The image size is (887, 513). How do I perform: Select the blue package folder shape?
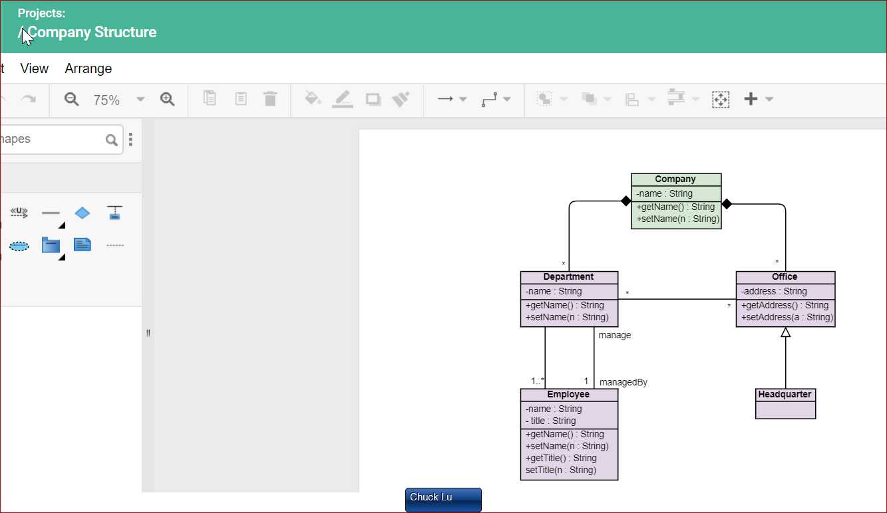[x=51, y=245]
